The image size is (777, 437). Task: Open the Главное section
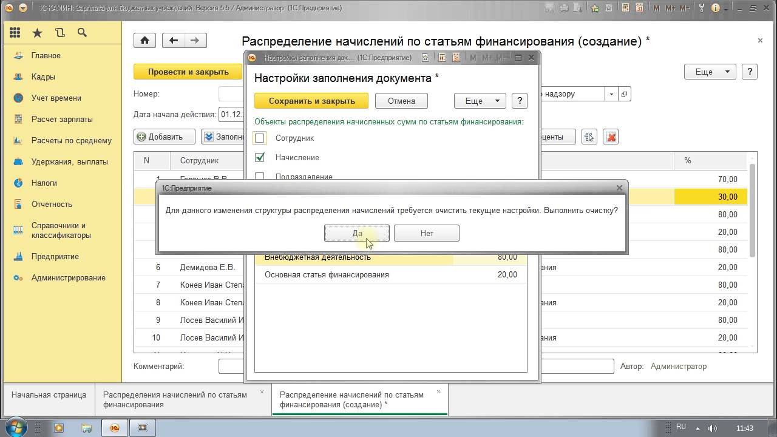click(x=46, y=55)
